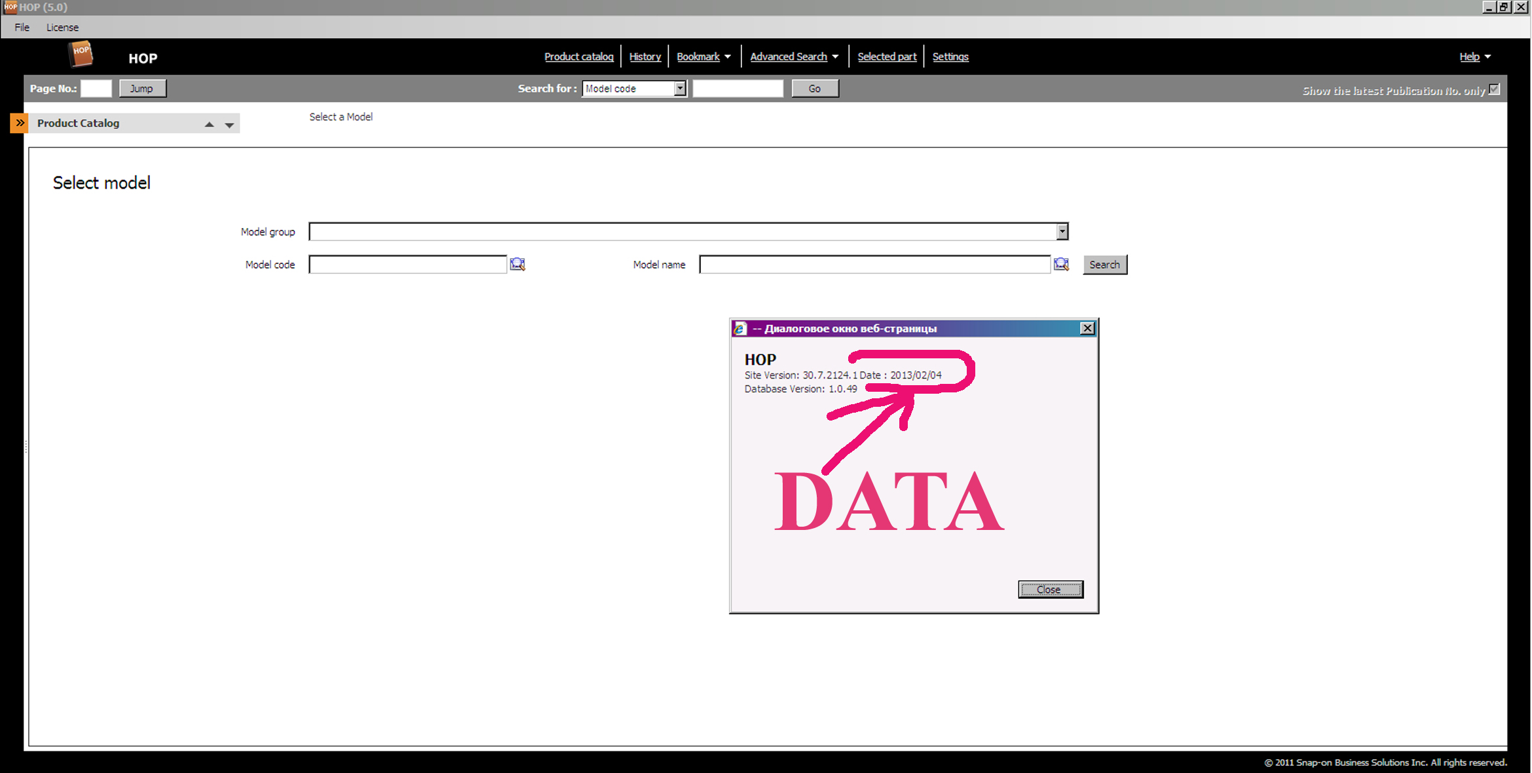Expand the Model group dropdown
The image size is (1532, 773).
coord(1062,231)
